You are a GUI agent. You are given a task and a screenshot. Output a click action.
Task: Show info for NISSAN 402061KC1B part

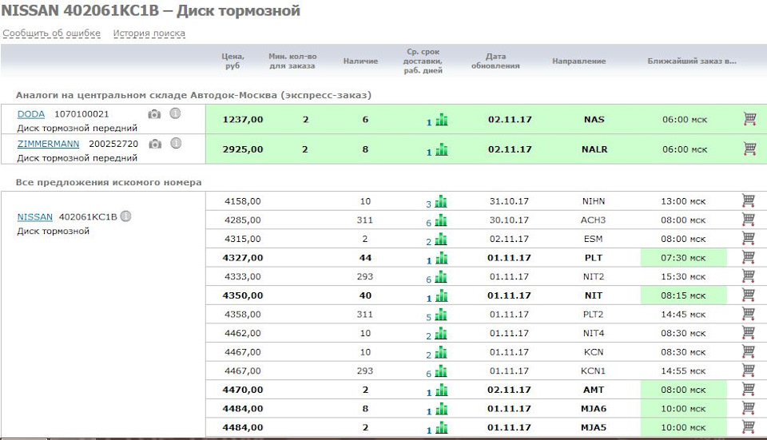125,216
